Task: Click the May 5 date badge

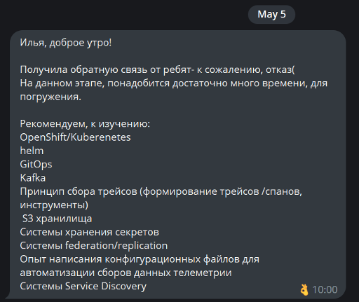Action: click(x=271, y=14)
